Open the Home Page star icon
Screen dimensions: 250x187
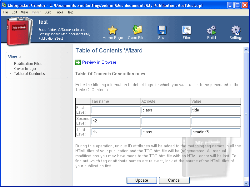(x=112, y=30)
